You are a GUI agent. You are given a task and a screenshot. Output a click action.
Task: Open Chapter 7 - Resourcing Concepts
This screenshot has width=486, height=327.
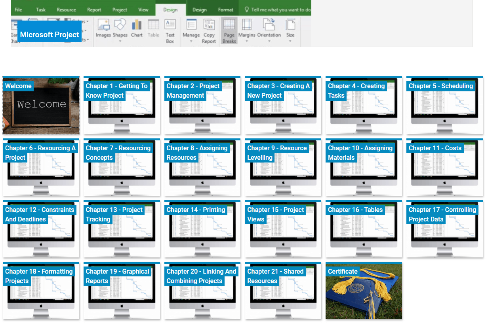(x=122, y=168)
